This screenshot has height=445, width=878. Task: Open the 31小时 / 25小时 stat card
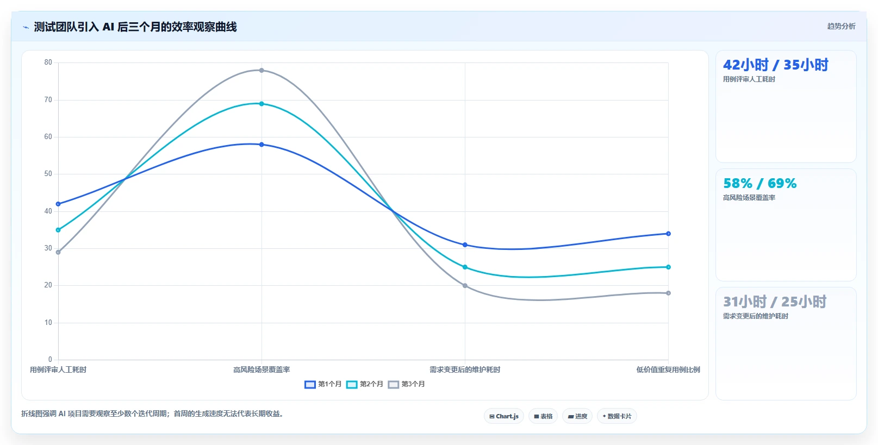786,343
